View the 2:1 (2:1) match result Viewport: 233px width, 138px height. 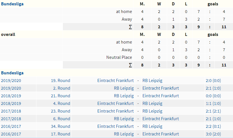(x=213, y=111)
